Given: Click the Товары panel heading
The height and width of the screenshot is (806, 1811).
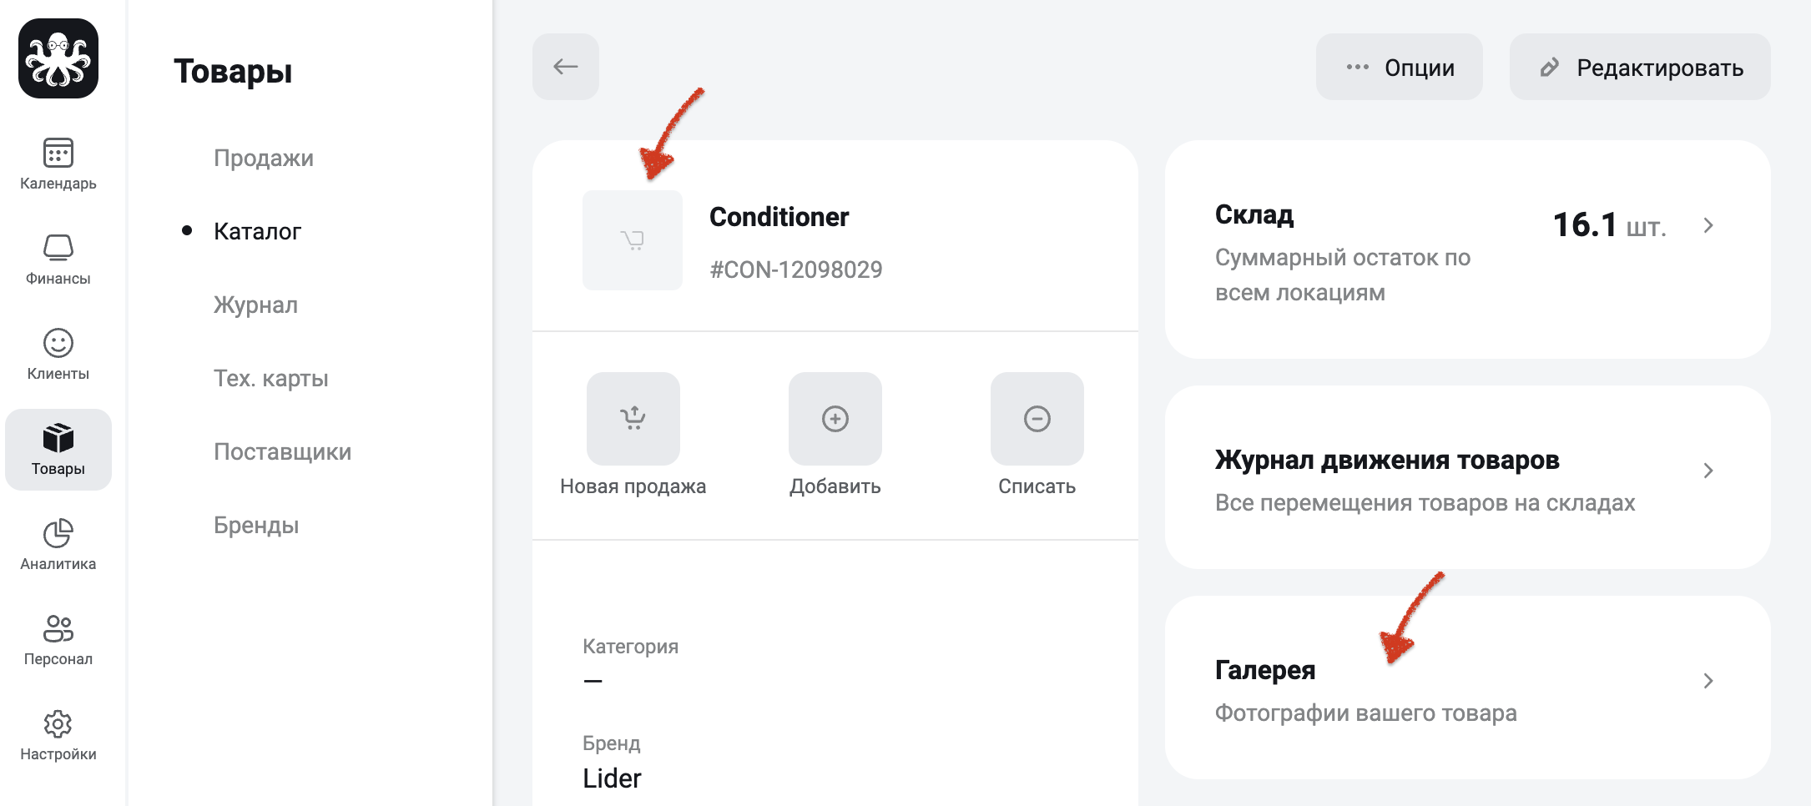Looking at the screenshot, I should (x=233, y=71).
